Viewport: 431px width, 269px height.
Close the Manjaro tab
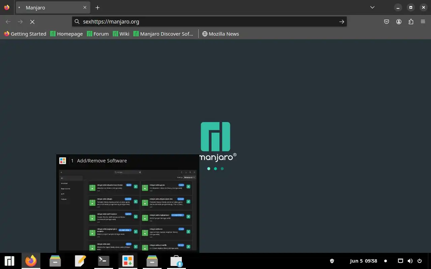pyautogui.click(x=85, y=7)
